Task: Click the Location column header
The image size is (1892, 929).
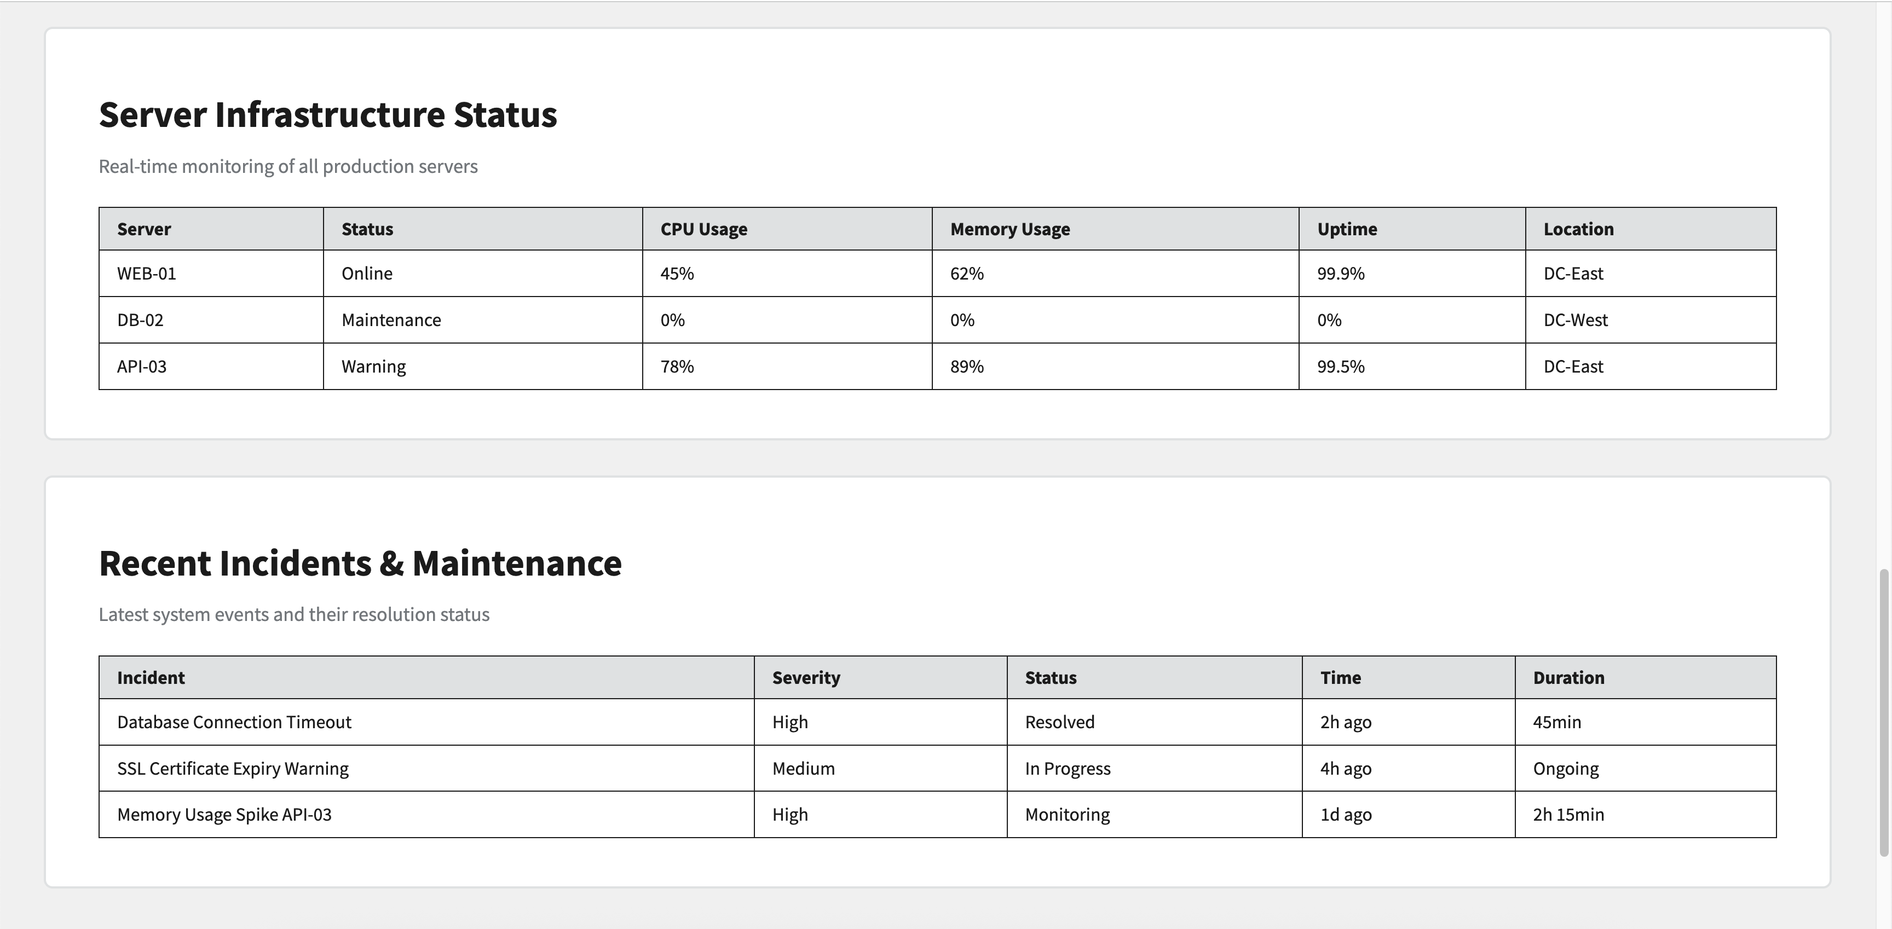Action: [1578, 229]
